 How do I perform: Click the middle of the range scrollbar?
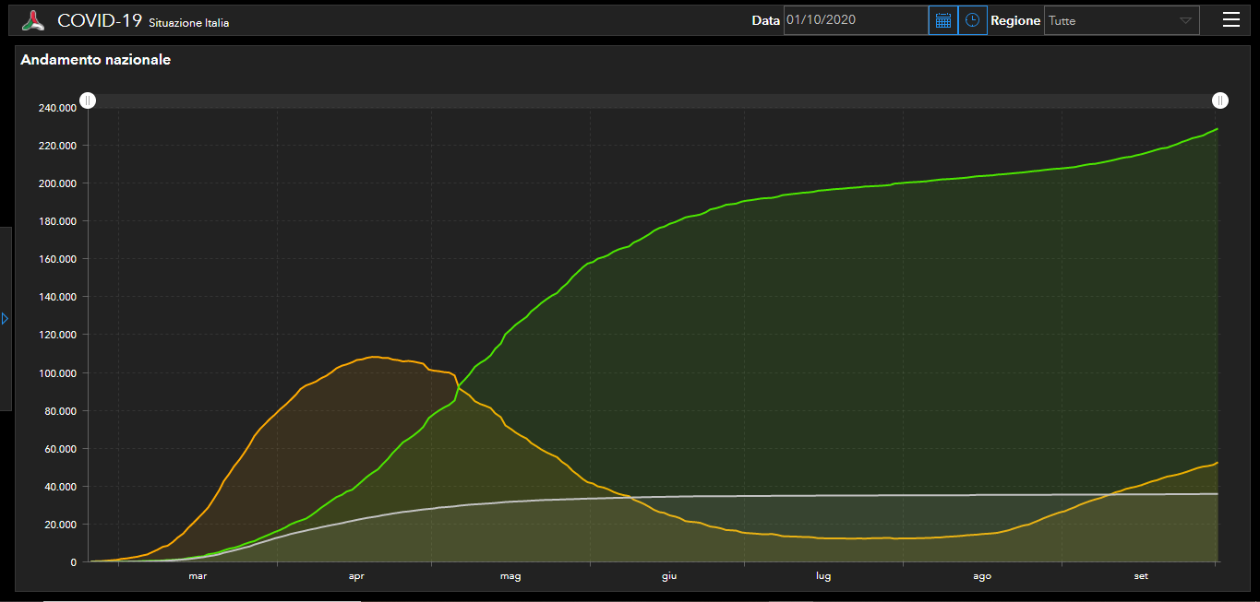coord(654,100)
